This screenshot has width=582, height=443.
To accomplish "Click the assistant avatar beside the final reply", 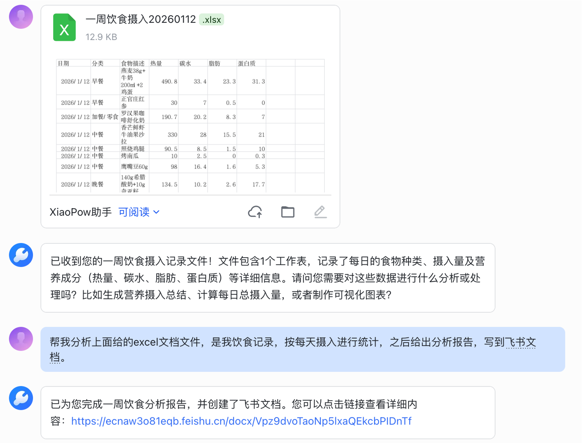I will click(21, 398).
